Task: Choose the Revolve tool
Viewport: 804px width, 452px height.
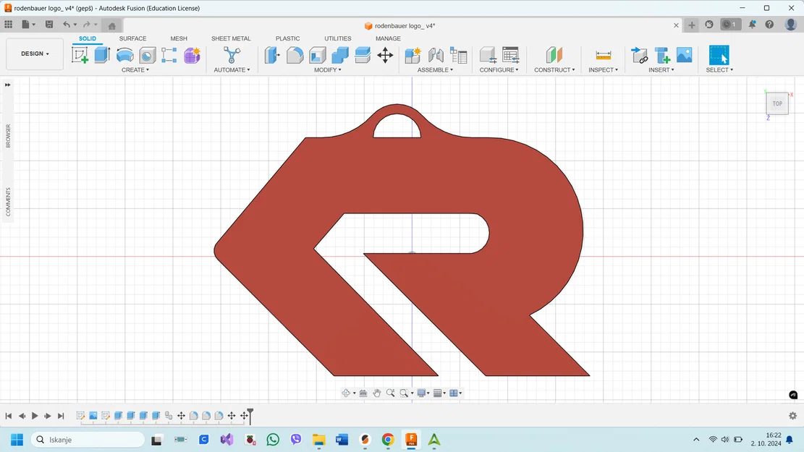Action: 124,55
